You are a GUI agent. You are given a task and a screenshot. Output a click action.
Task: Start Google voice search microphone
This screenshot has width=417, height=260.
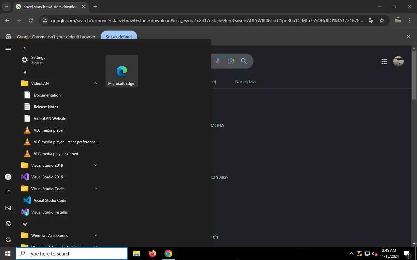[x=218, y=61]
